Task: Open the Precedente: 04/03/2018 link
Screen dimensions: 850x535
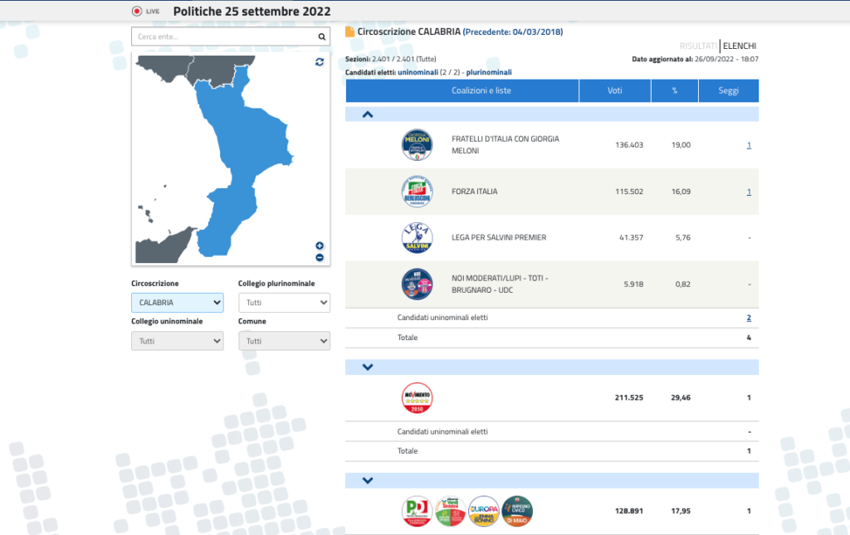Action: pyautogui.click(x=513, y=32)
